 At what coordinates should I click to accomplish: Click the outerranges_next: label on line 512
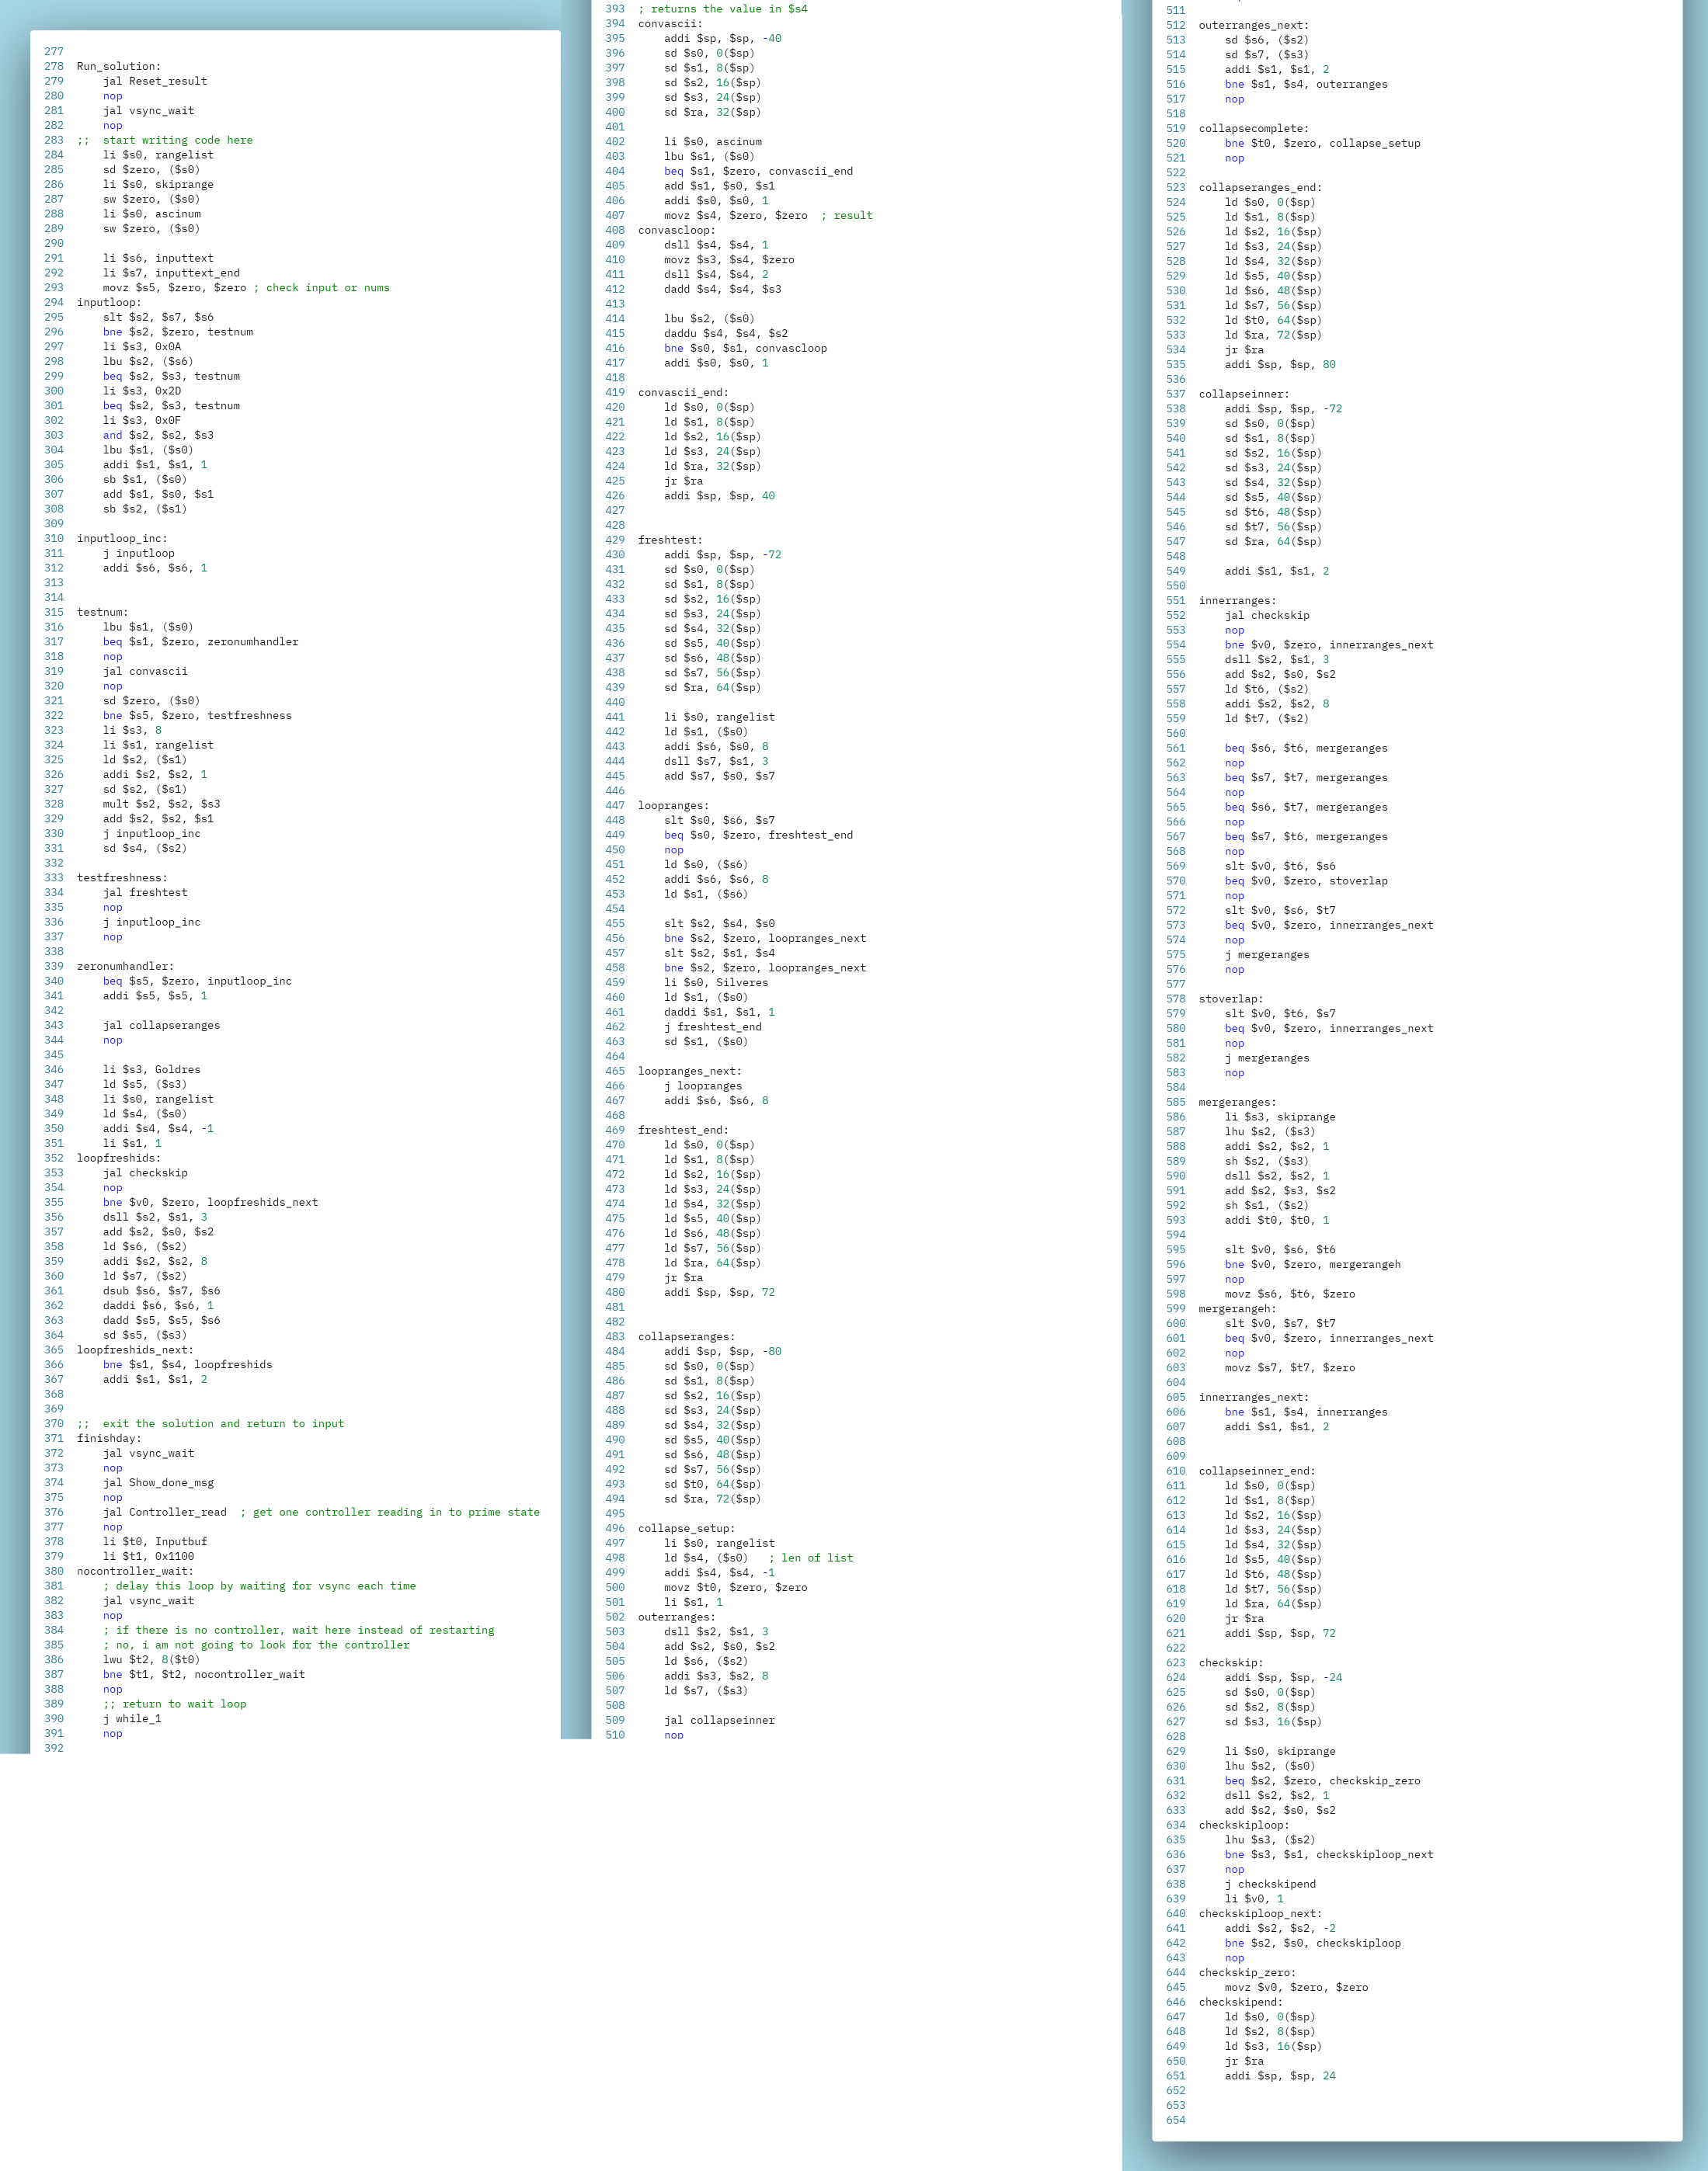coord(1253,26)
